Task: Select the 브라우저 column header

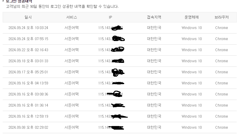Action: (221, 17)
